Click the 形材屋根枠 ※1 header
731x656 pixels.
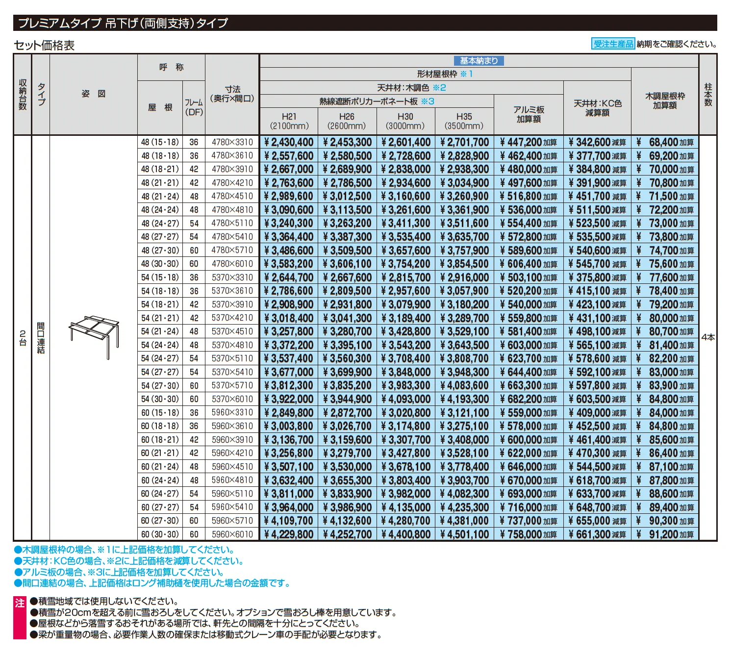(445, 74)
